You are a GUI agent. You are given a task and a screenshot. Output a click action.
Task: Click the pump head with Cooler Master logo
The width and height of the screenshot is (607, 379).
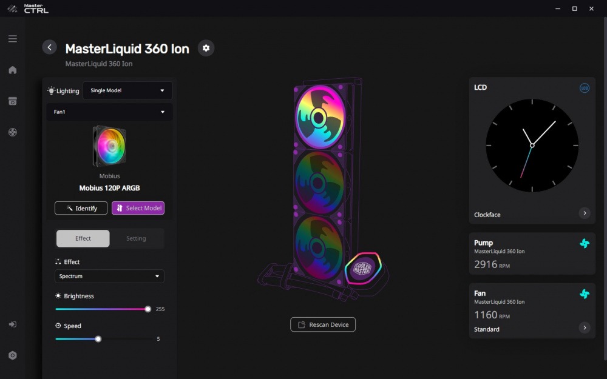click(363, 268)
